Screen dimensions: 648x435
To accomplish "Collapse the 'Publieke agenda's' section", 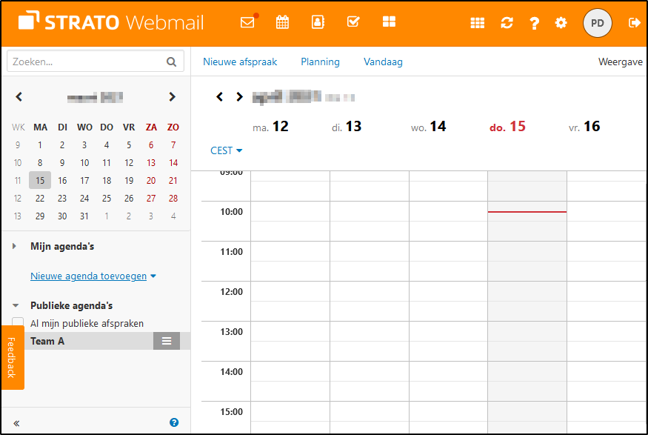I will pyautogui.click(x=16, y=305).
